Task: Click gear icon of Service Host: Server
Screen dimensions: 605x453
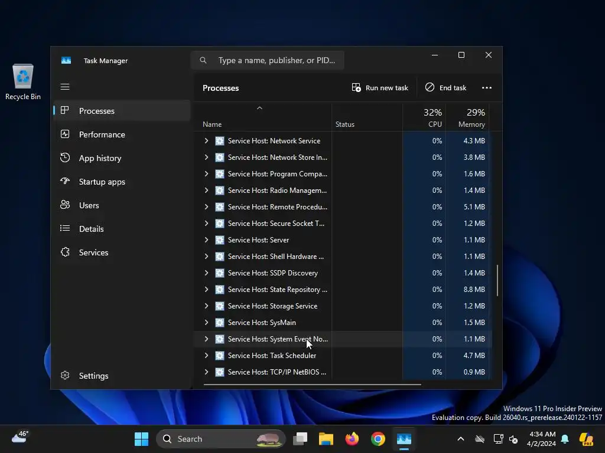Action: pos(220,240)
